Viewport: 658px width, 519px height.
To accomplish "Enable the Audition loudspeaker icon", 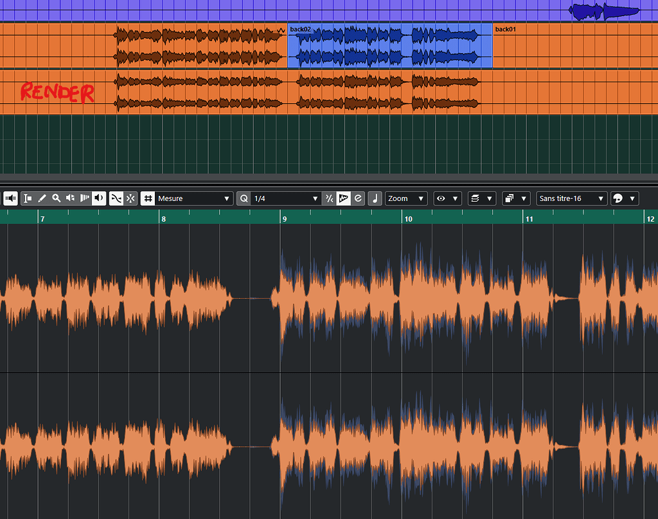I will pyautogui.click(x=98, y=198).
